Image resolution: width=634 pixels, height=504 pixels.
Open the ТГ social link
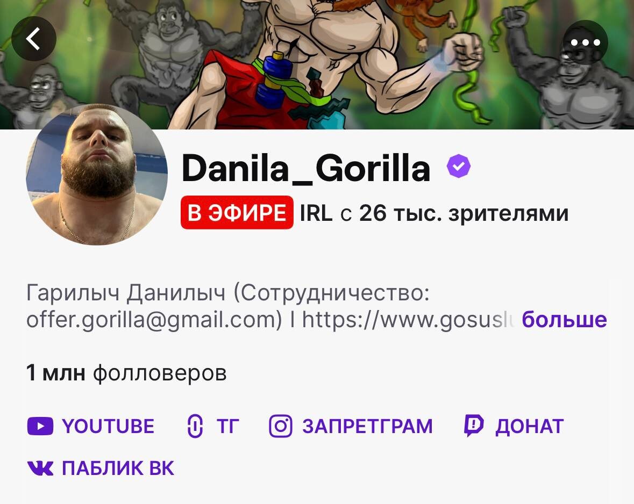click(213, 427)
